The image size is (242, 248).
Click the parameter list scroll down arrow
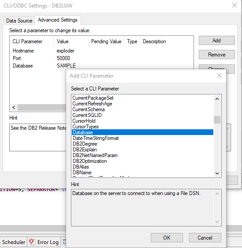217,173
